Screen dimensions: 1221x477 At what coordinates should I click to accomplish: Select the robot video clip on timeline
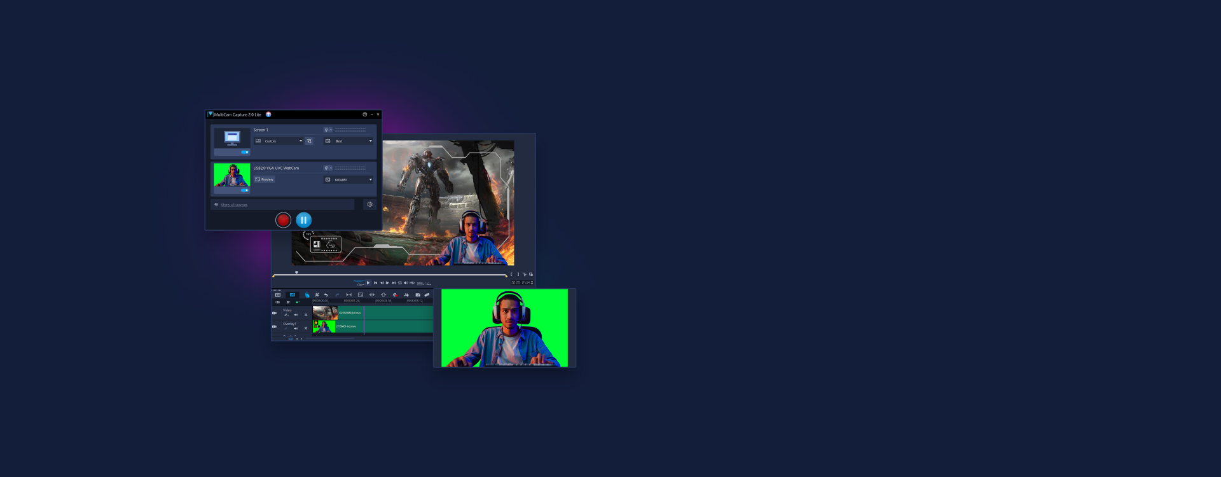coord(373,313)
